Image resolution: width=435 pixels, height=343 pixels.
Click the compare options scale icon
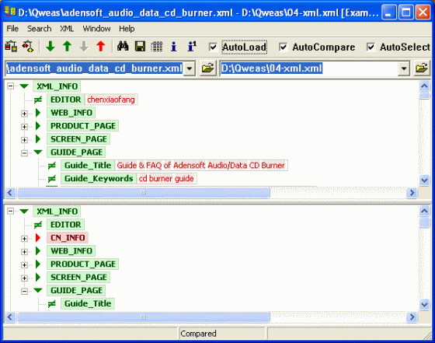click(x=28, y=47)
